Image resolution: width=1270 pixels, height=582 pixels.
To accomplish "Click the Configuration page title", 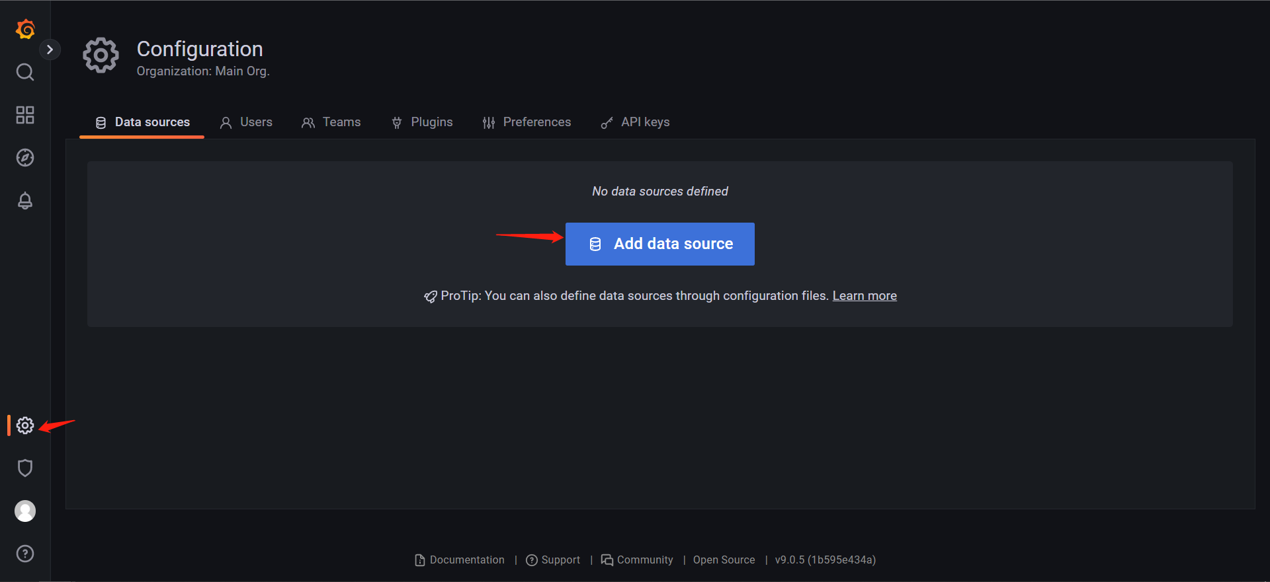I will tap(200, 49).
